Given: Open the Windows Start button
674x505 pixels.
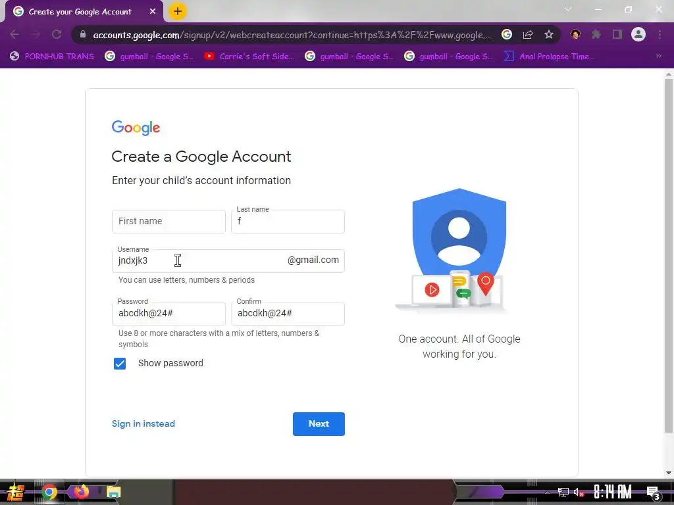Looking at the screenshot, I should pyautogui.click(x=16, y=492).
